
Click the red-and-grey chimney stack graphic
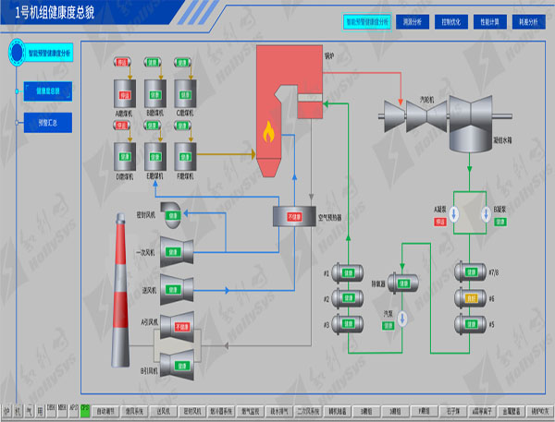[120, 290]
